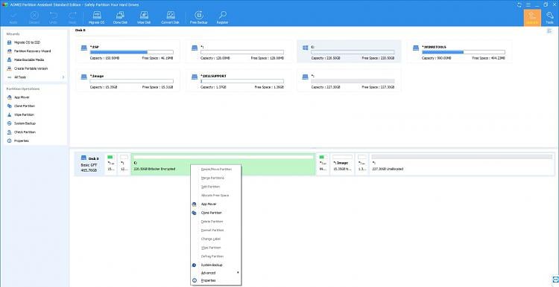Switch view with the list-view icon

tap(549, 31)
